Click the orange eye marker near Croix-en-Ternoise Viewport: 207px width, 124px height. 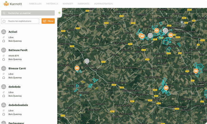pos(157,31)
